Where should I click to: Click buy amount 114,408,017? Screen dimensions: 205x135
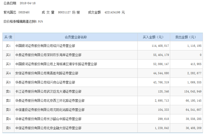tap(160, 46)
